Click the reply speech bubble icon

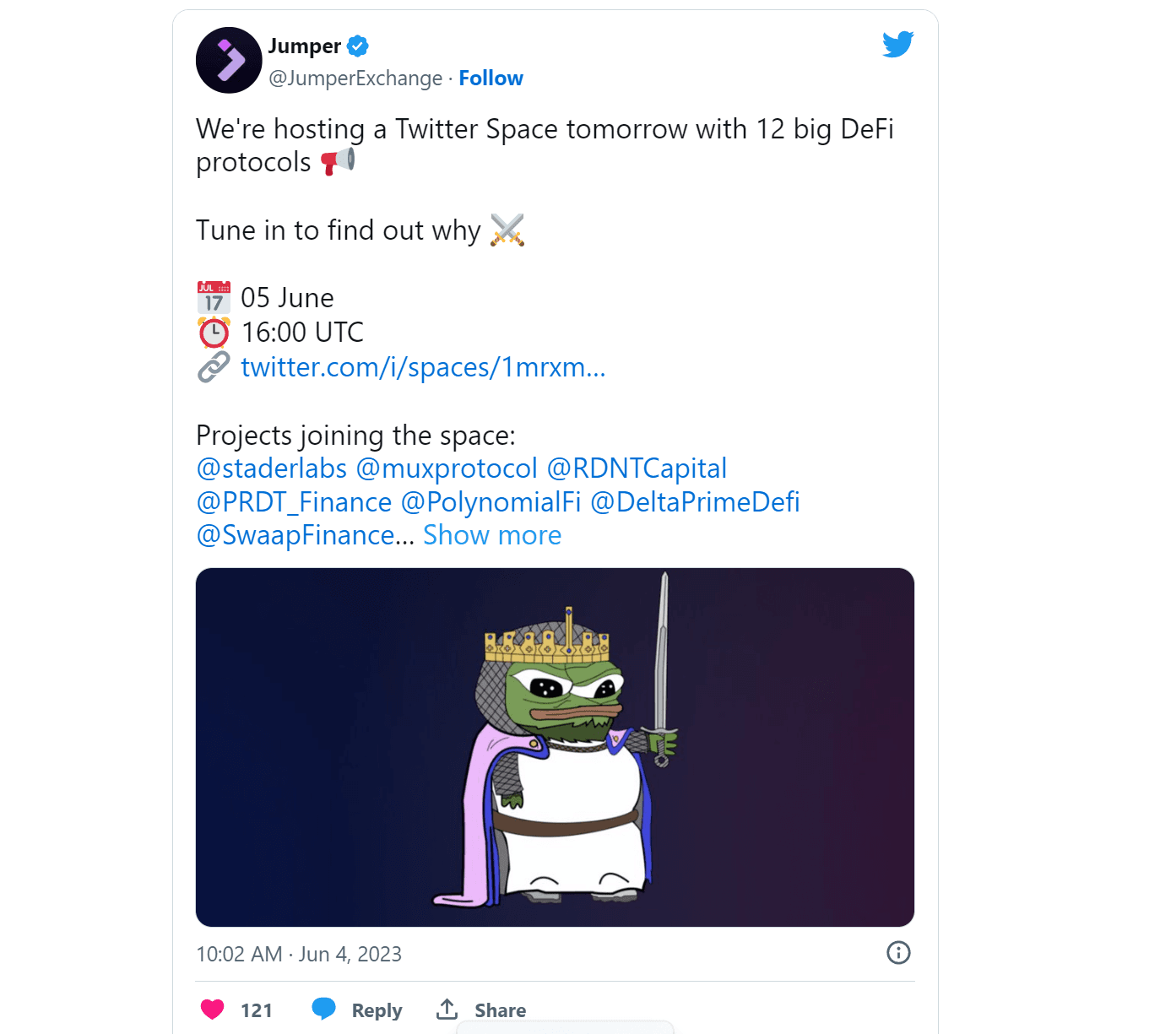pos(323,1009)
